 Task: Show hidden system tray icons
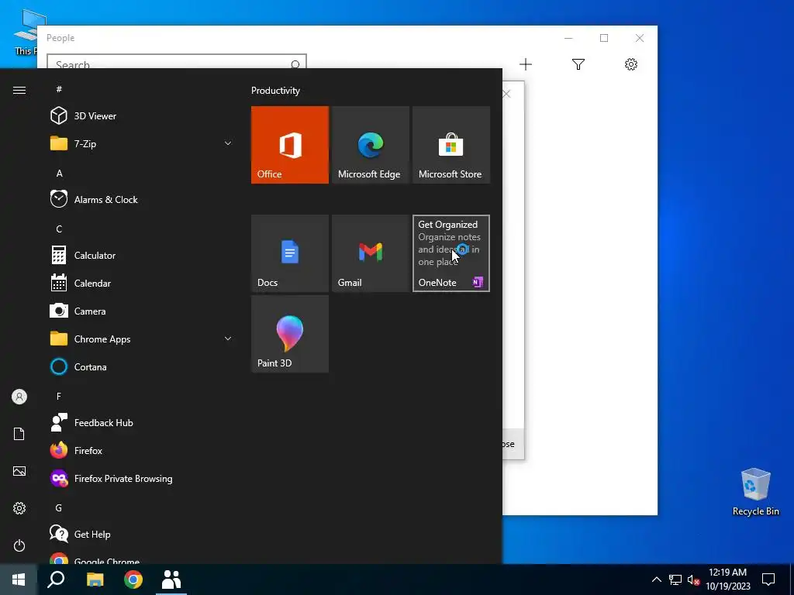coord(656,580)
